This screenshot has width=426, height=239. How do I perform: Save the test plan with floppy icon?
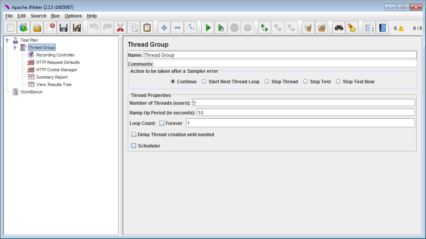pos(63,28)
